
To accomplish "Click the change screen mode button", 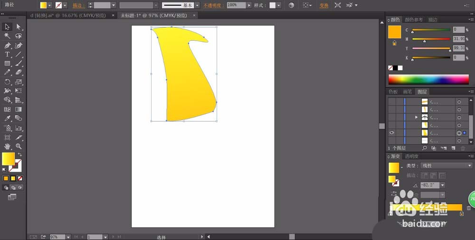I will point(12,197).
